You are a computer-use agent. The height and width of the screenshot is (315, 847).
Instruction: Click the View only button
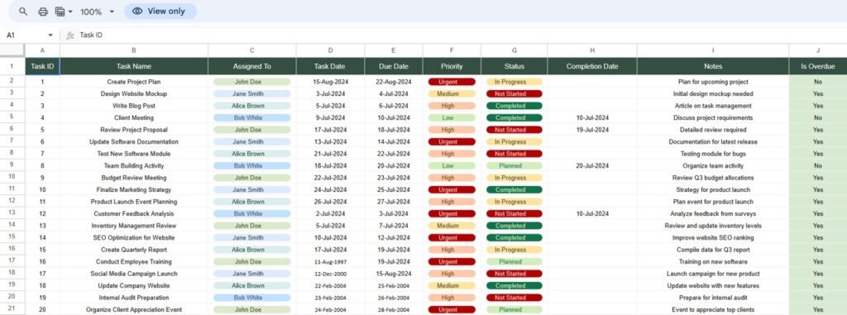pyautogui.click(x=160, y=12)
